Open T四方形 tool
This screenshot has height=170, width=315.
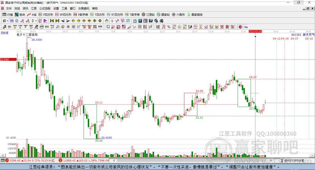point(98,15)
